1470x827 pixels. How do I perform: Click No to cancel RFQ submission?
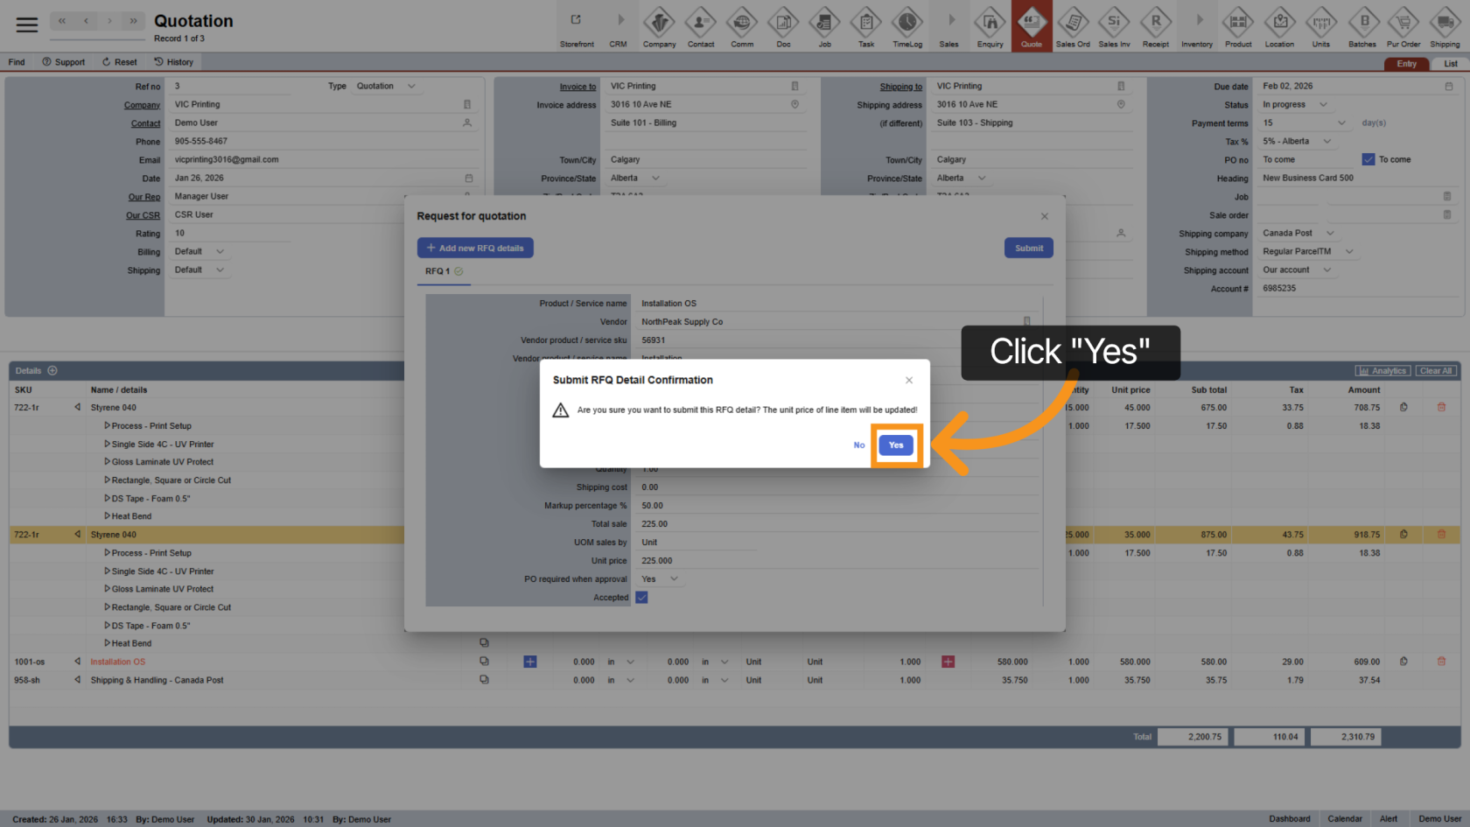point(858,445)
